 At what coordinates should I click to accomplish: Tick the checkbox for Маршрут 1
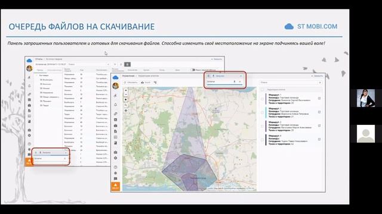click(x=263, y=99)
